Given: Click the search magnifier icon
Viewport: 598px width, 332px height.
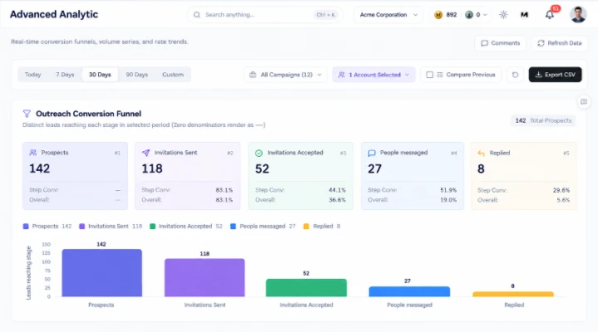Looking at the screenshot, I should point(197,15).
